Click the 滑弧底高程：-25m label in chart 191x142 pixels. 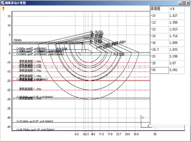pyautogui.click(x=30, y=89)
